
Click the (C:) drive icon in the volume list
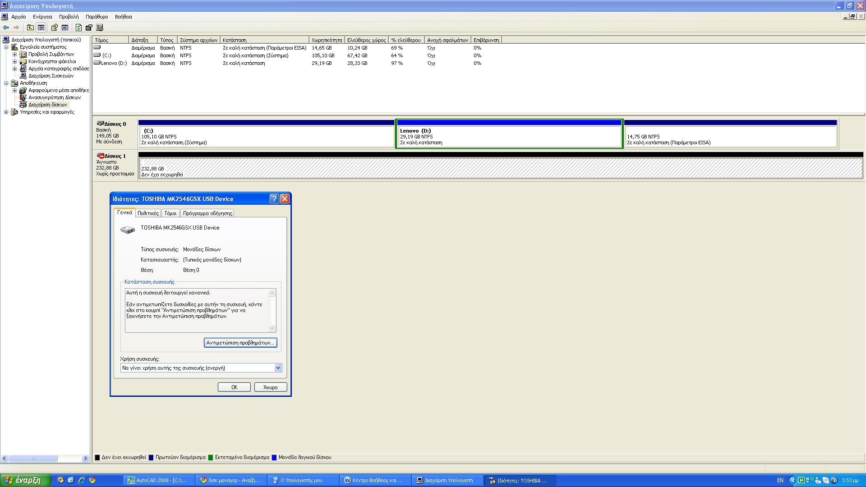[x=97, y=55]
